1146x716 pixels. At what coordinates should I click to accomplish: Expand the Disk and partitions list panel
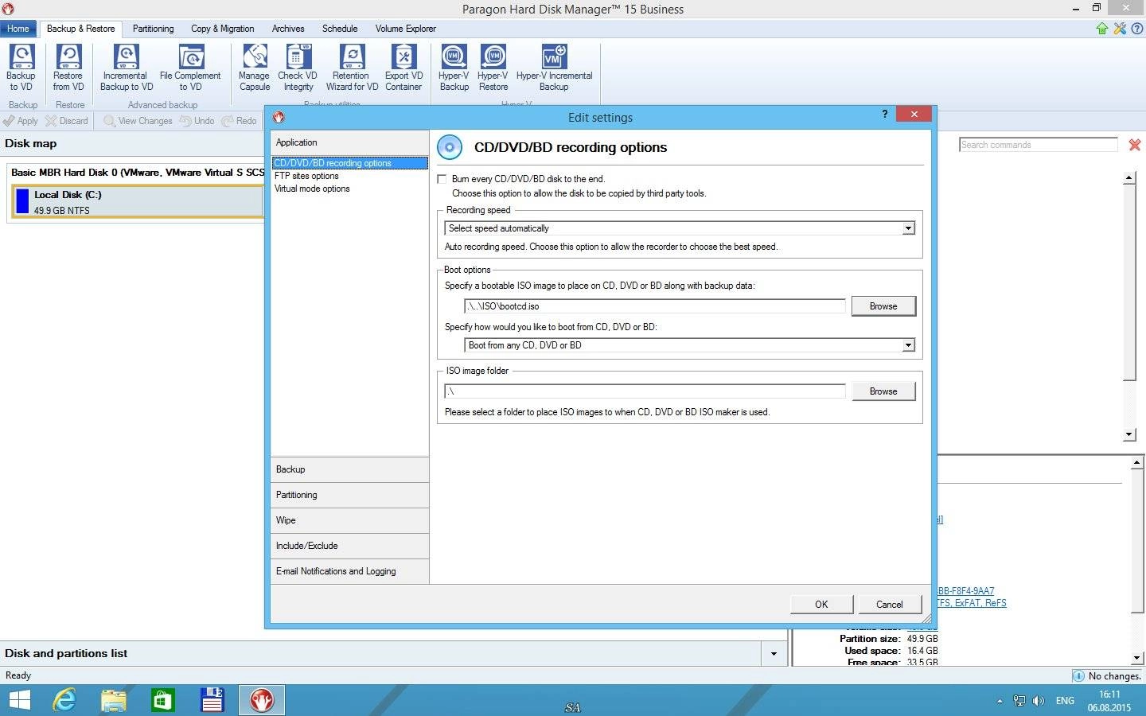point(774,654)
